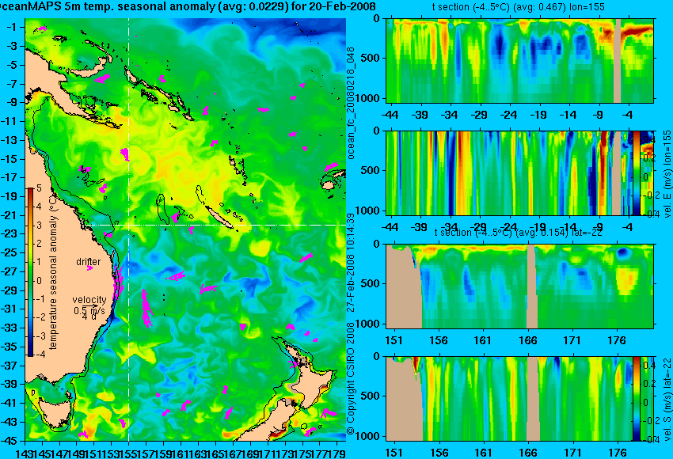Click the 'vel. S (m/s) lat=-22' vertical label
Screen dimensions: 673x459
[667, 399]
